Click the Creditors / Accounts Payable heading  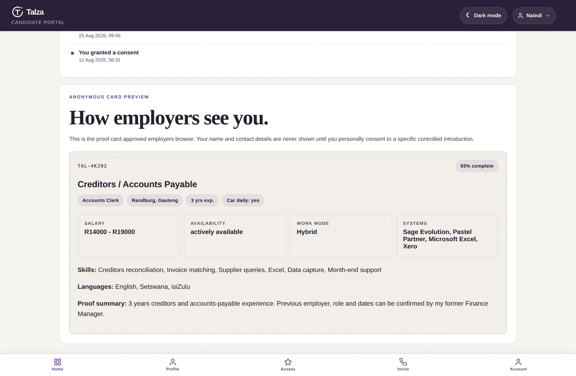(x=137, y=184)
